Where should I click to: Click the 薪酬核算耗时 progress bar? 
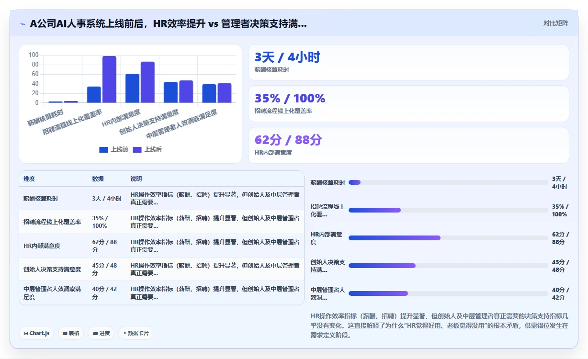pyautogui.click(x=448, y=182)
